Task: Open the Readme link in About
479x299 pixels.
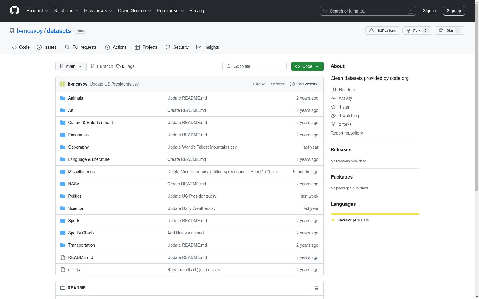Action: point(343,90)
